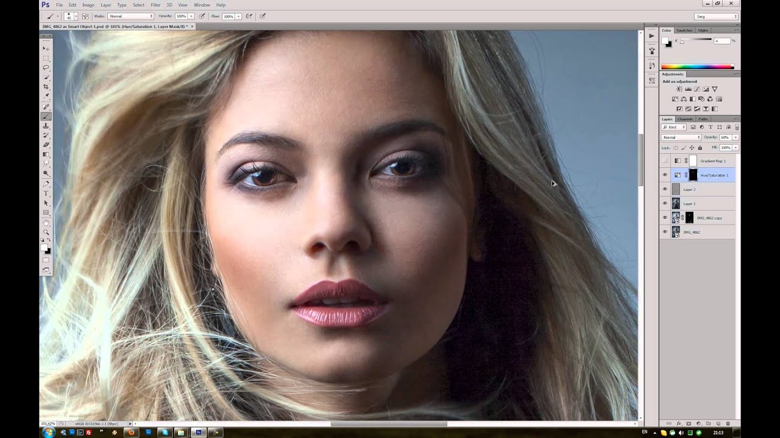
Task: Select the Brush tool in the toolbox
Action: click(46, 116)
